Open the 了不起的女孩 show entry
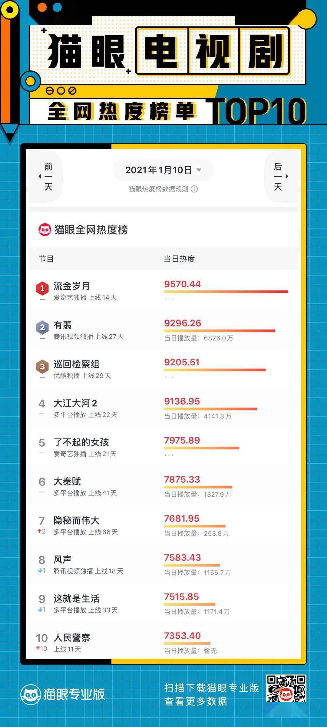The height and width of the screenshot is (727, 327). click(x=81, y=442)
